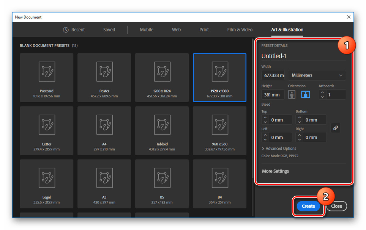Close the New Document dialog window
This screenshot has width=366, height=230.
click(349, 17)
